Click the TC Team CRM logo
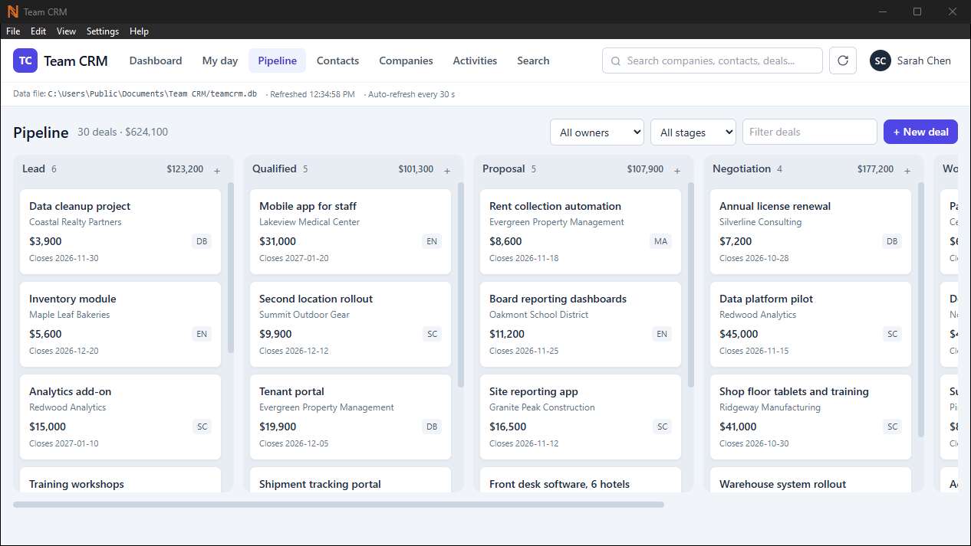The height and width of the screenshot is (546, 971). [61, 60]
